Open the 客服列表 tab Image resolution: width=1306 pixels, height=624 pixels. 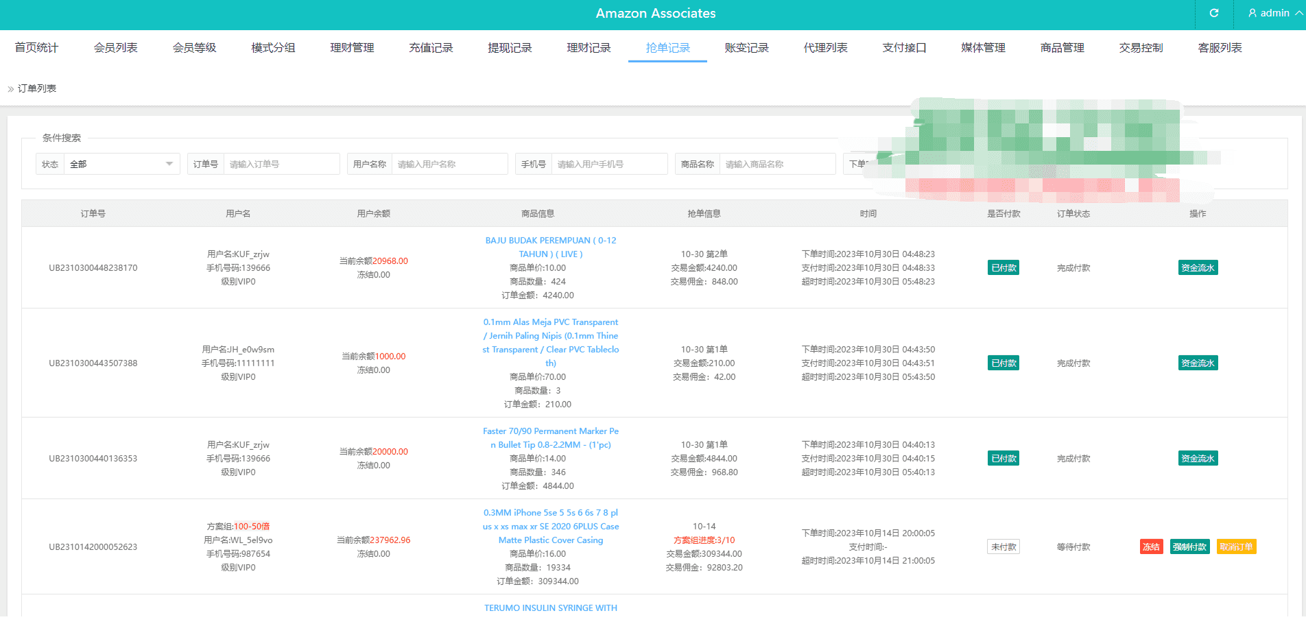(1220, 47)
